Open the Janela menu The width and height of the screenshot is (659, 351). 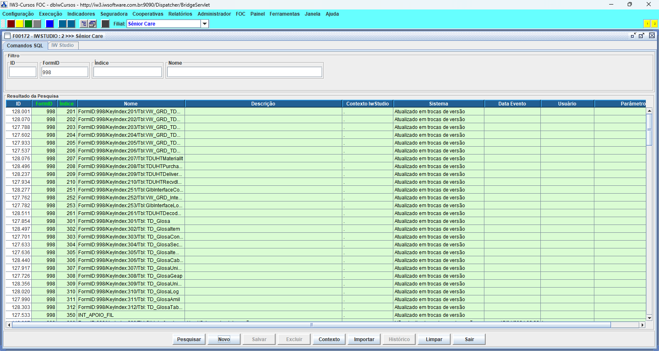(312, 14)
